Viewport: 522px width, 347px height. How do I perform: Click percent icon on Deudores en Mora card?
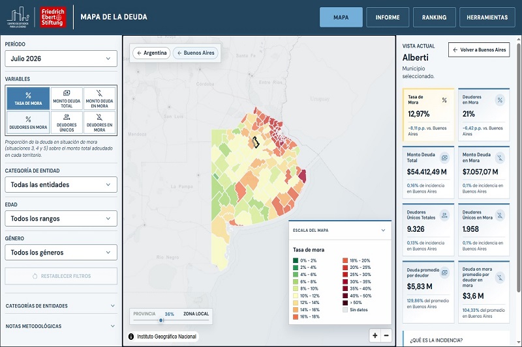click(x=500, y=100)
